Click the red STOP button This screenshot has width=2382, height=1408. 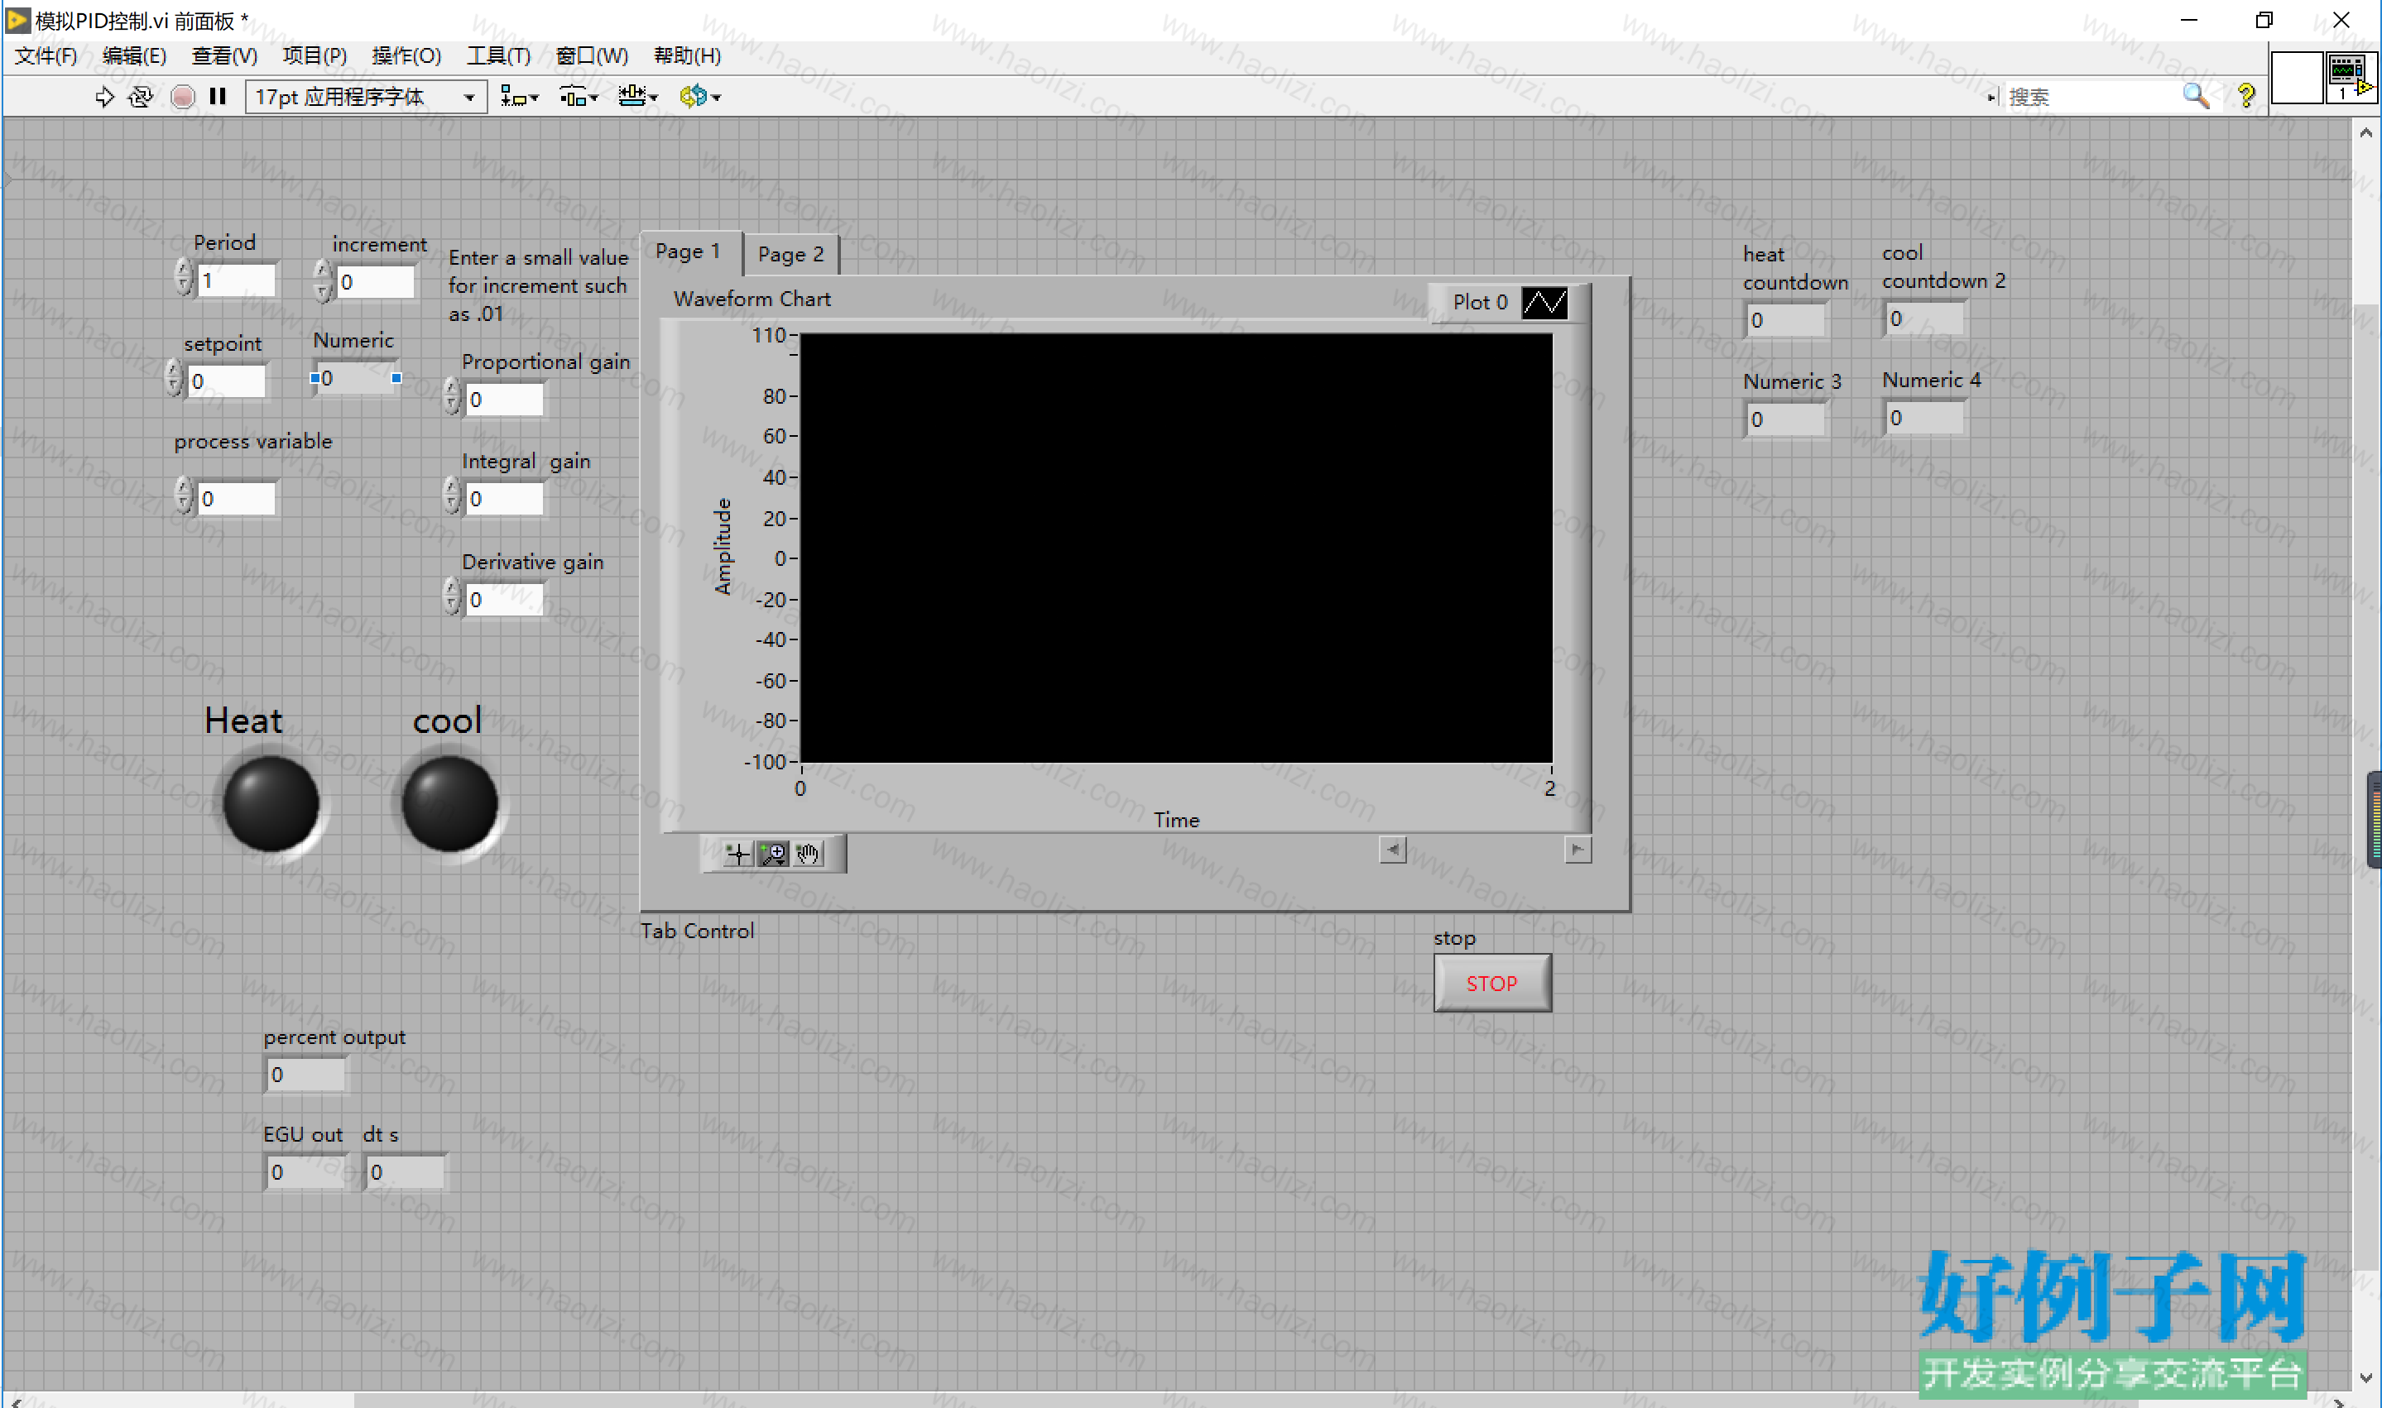pos(1491,983)
